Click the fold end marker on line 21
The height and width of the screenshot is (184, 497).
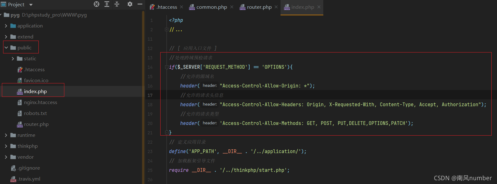166,133
